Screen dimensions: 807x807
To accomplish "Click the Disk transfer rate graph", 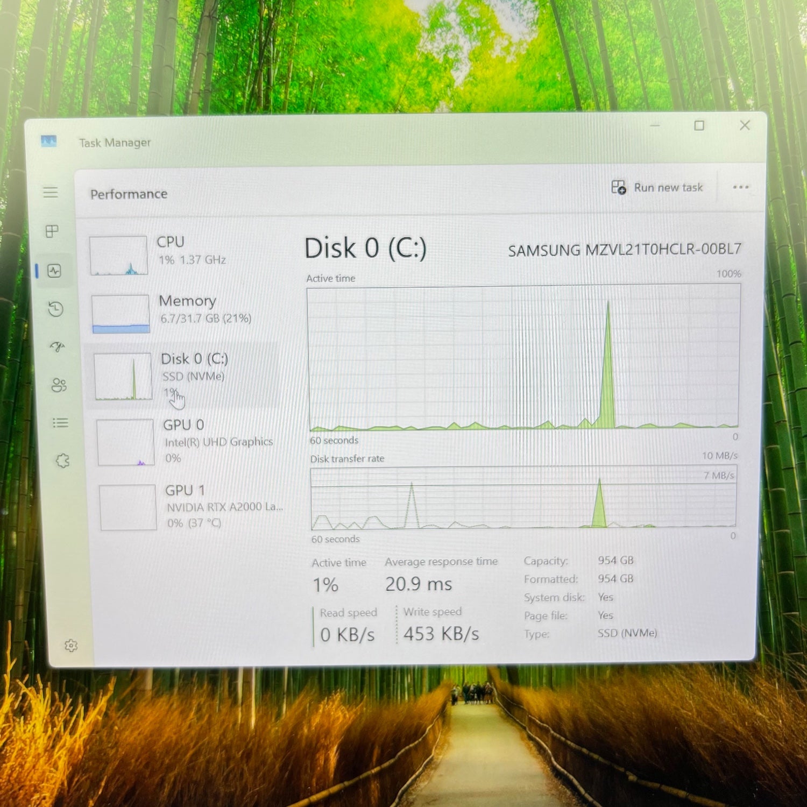I will point(523,498).
